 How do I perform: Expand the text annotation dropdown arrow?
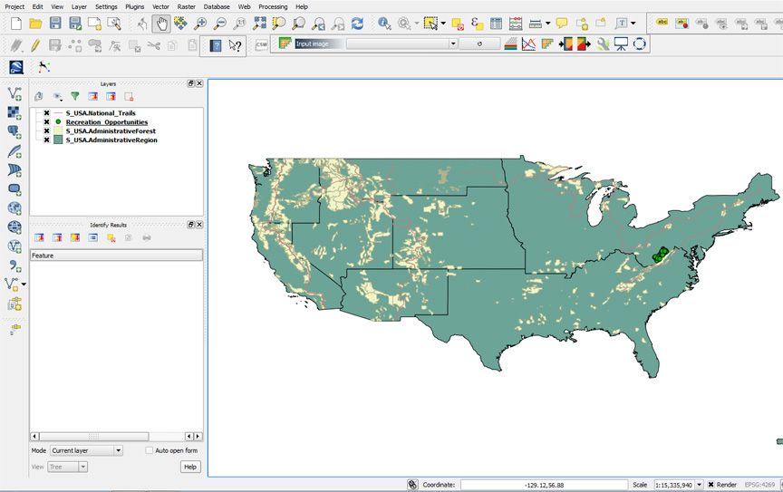pos(633,24)
